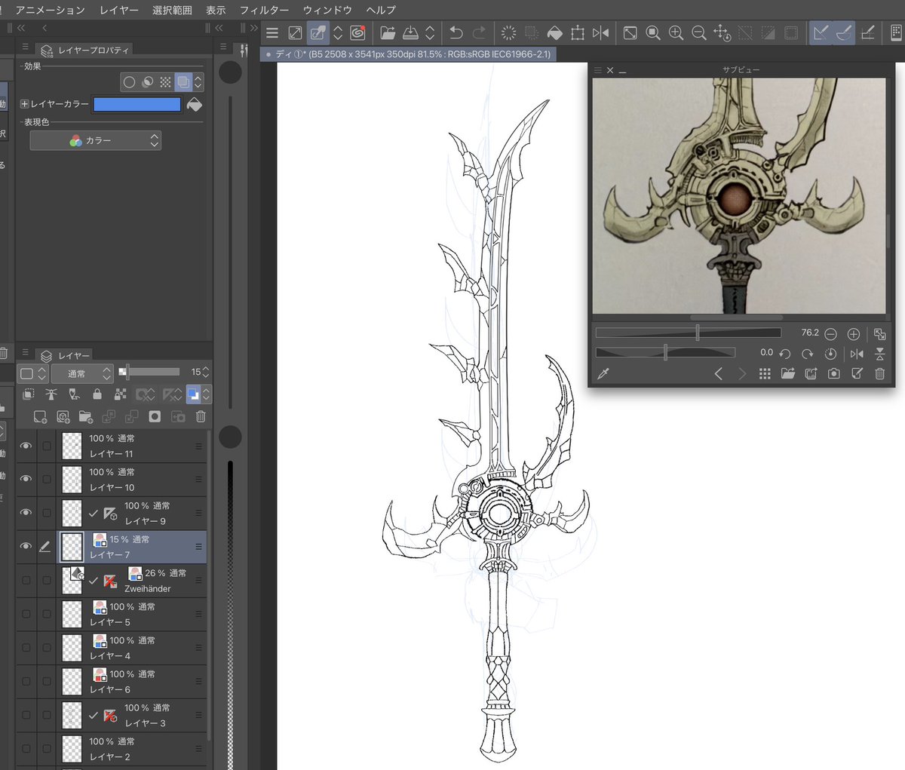Open the カラー expression color dropdown

coord(95,140)
